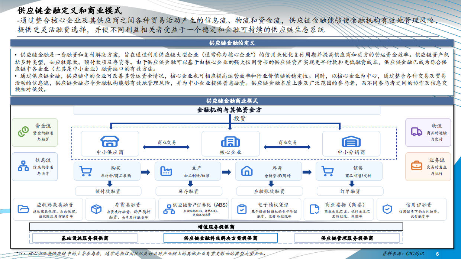Click the orange briefcase icon beside 业务流

[x=416, y=165]
